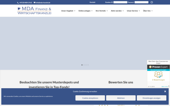
Task: Open the Ihre Vorteile menu
Action: 102,11
